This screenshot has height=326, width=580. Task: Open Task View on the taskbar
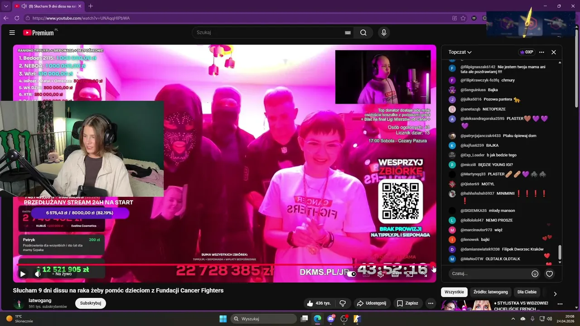point(304,319)
